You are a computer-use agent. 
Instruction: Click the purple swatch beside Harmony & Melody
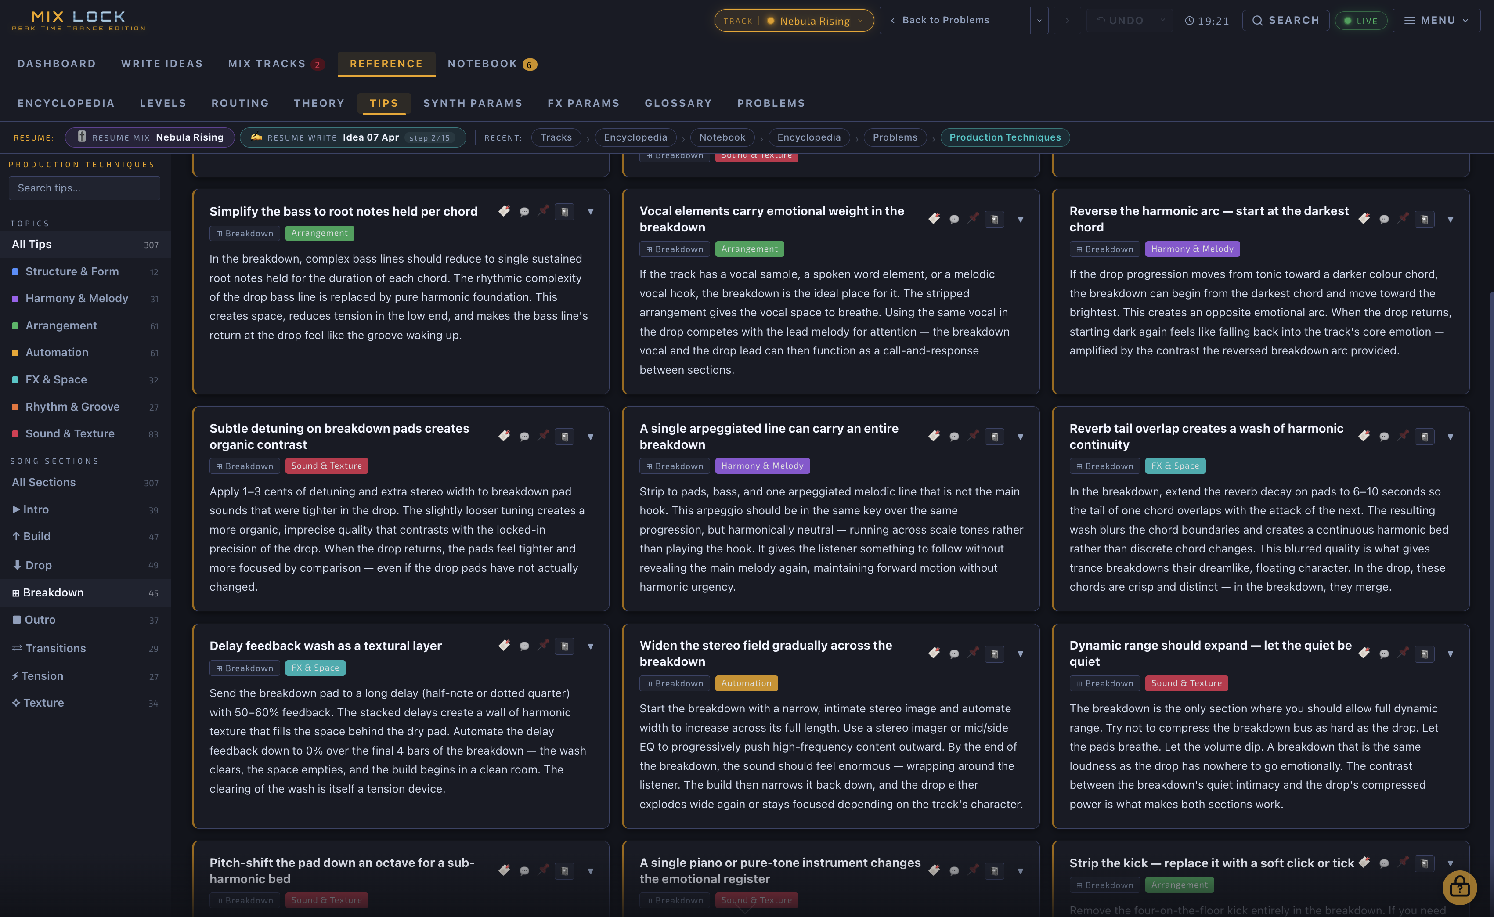click(x=15, y=299)
